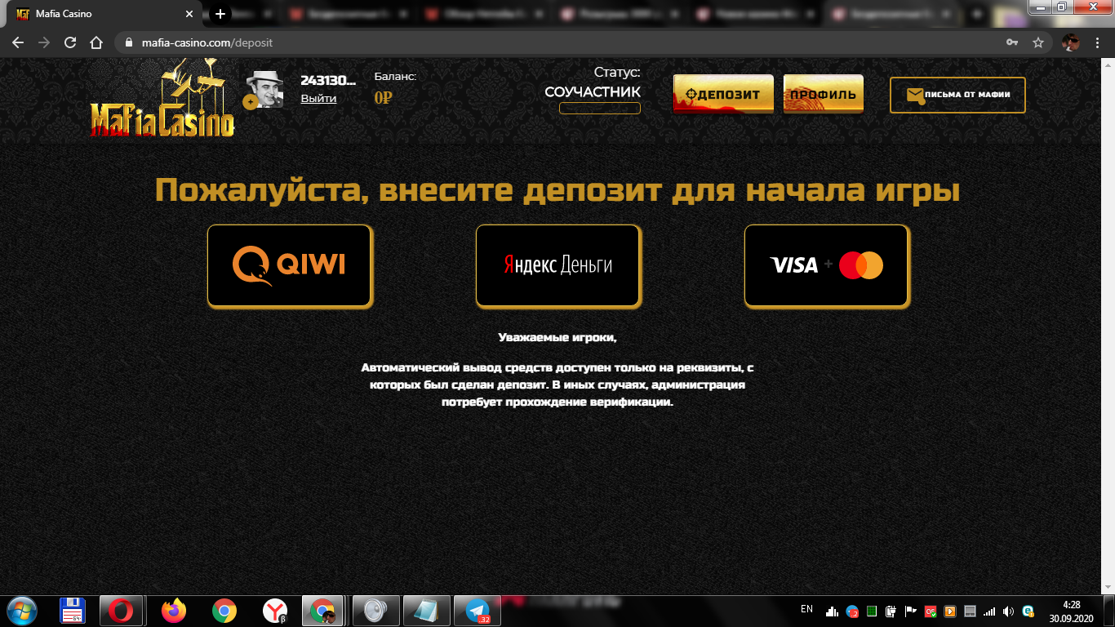Go forward in browser history
The height and width of the screenshot is (627, 1115).
coord(44,42)
